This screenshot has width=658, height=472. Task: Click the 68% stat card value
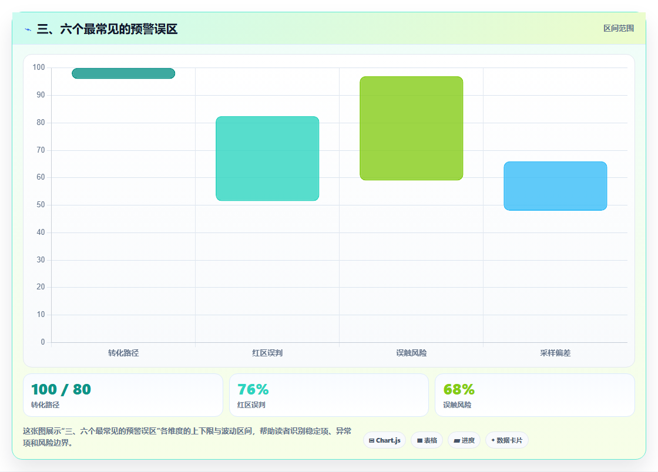coord(459,389)
